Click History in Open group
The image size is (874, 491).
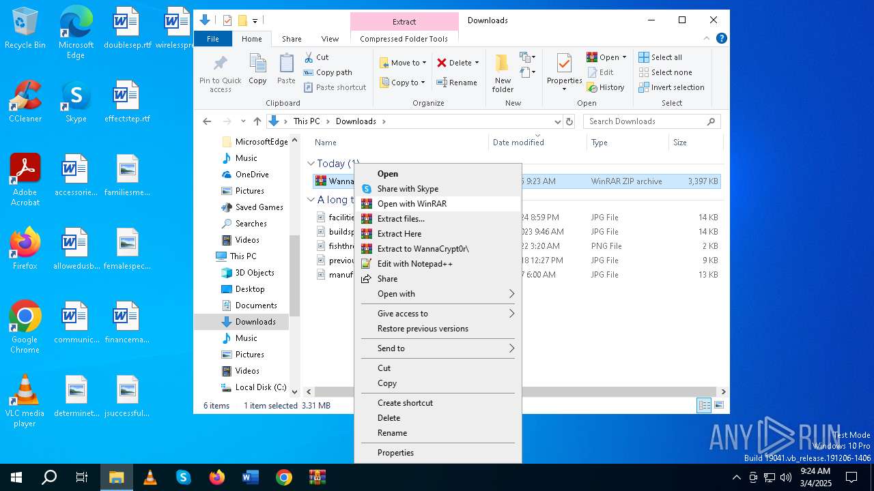pyautogui.click(x=606, y=87)
